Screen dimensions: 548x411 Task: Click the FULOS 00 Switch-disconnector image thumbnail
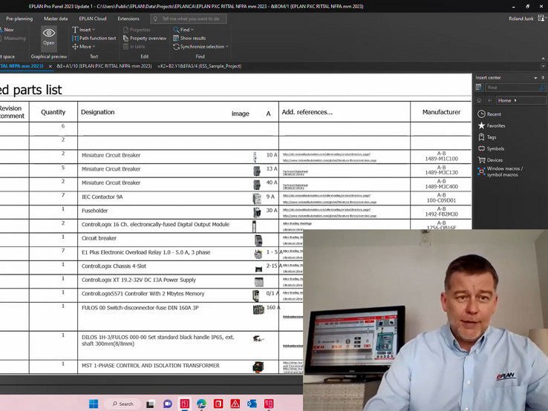(x=258, y=309)
